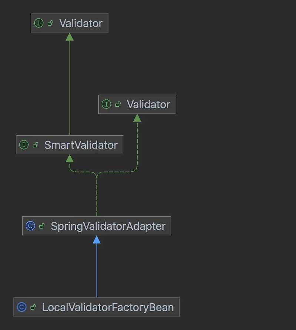Click the SmartValidator label text
296x330 pixels.
(82, 145)
